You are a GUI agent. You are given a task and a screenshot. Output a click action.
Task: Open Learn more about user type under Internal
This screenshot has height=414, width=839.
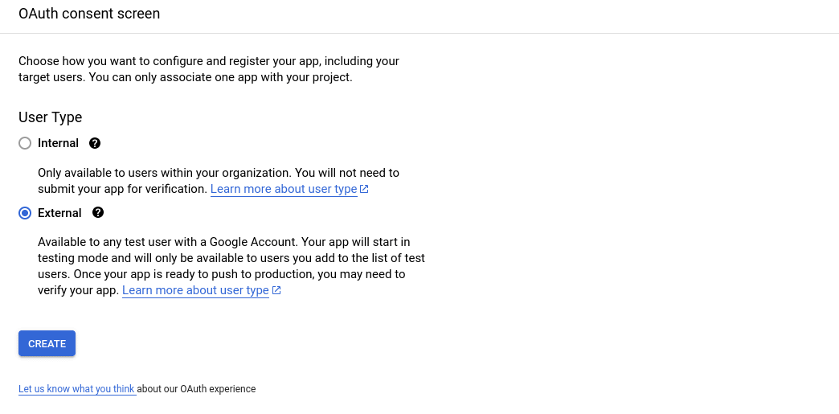click(284, 189)
